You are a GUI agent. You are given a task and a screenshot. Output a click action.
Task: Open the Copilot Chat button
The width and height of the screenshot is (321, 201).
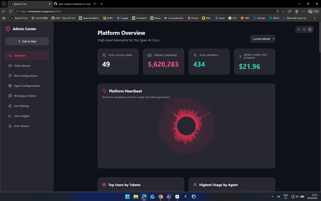click(x=313, y=11)
